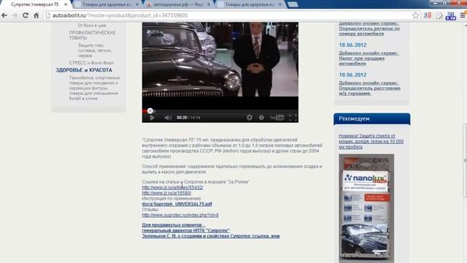Open the 'От боли в шее' sidebar item
This screenshot has height=263, width=467.
(92, 26)
